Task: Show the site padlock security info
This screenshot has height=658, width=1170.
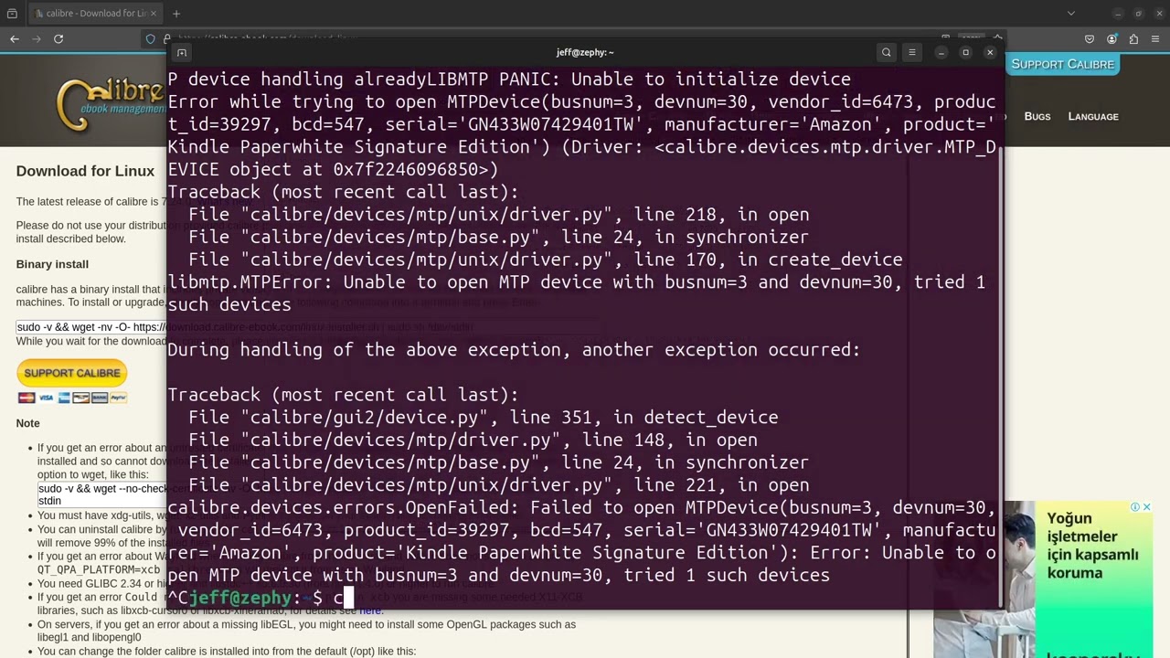Action: (167, 38)
